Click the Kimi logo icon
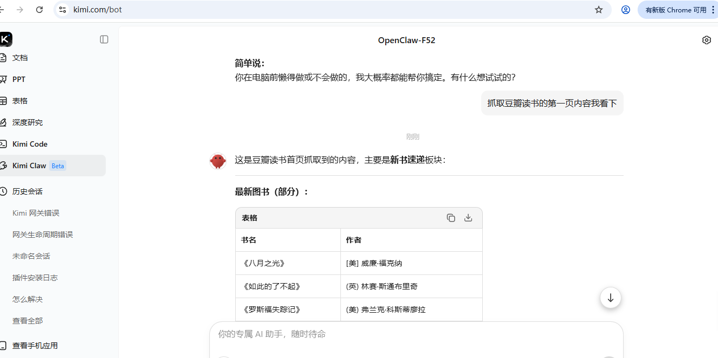The height and width of the screenshot is (358, 718). point(5,39)
